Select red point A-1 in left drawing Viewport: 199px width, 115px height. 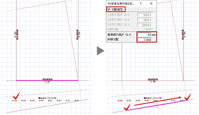(x=15, y=101)
